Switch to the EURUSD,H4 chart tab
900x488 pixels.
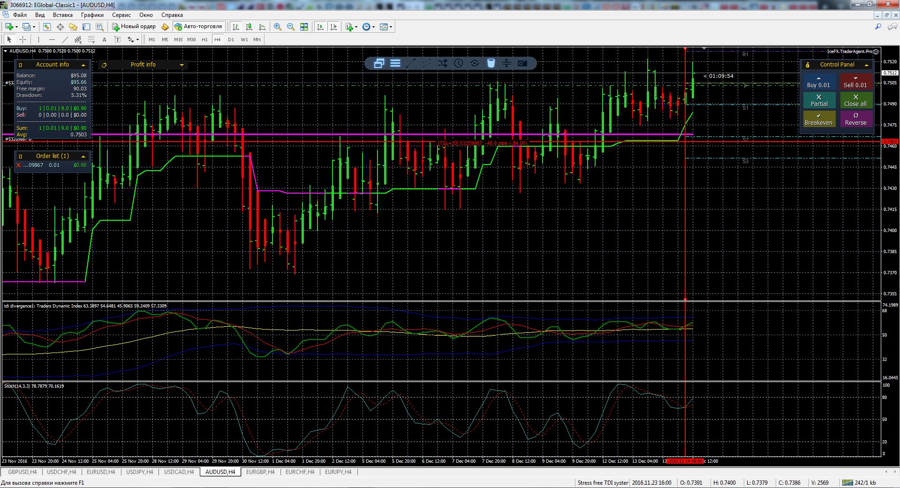pos(101,472)
